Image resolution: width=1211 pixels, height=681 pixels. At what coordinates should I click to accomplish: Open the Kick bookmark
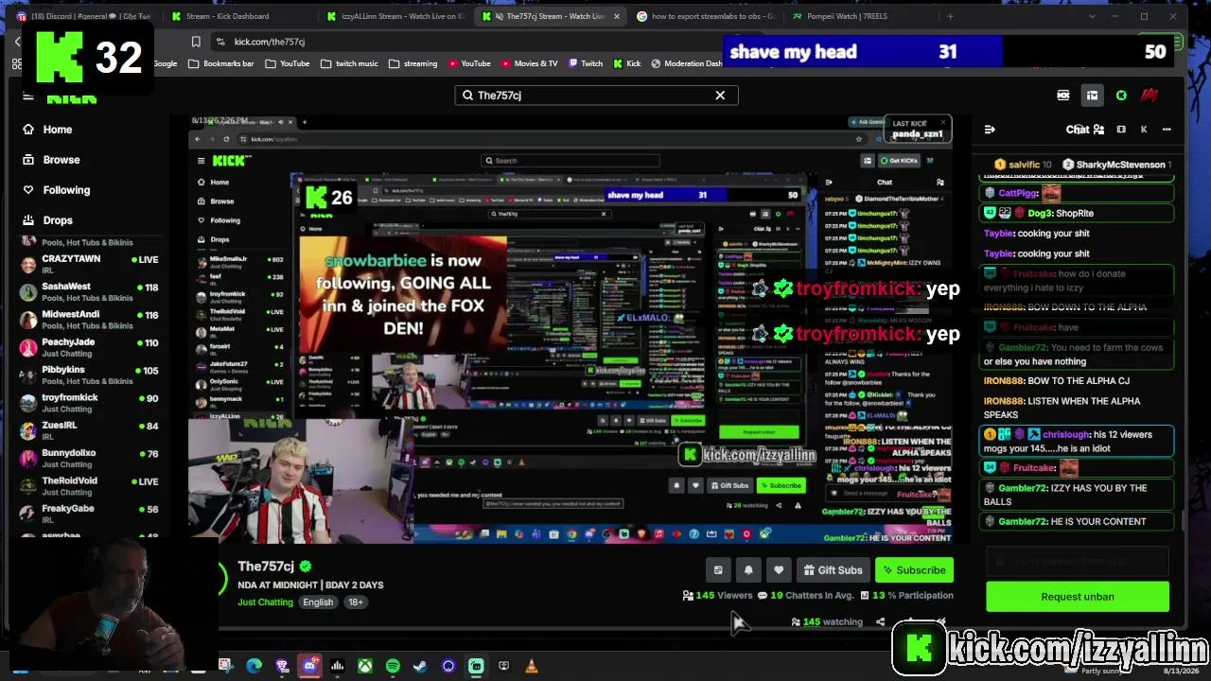point(626,63)
